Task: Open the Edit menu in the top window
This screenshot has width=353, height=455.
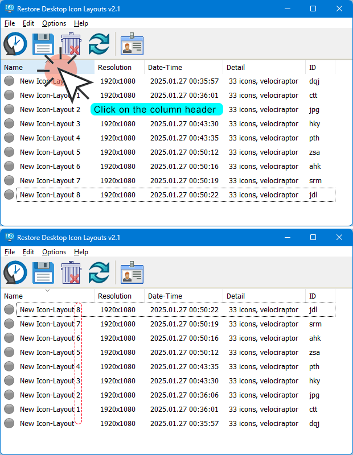Action: (28, 23)
